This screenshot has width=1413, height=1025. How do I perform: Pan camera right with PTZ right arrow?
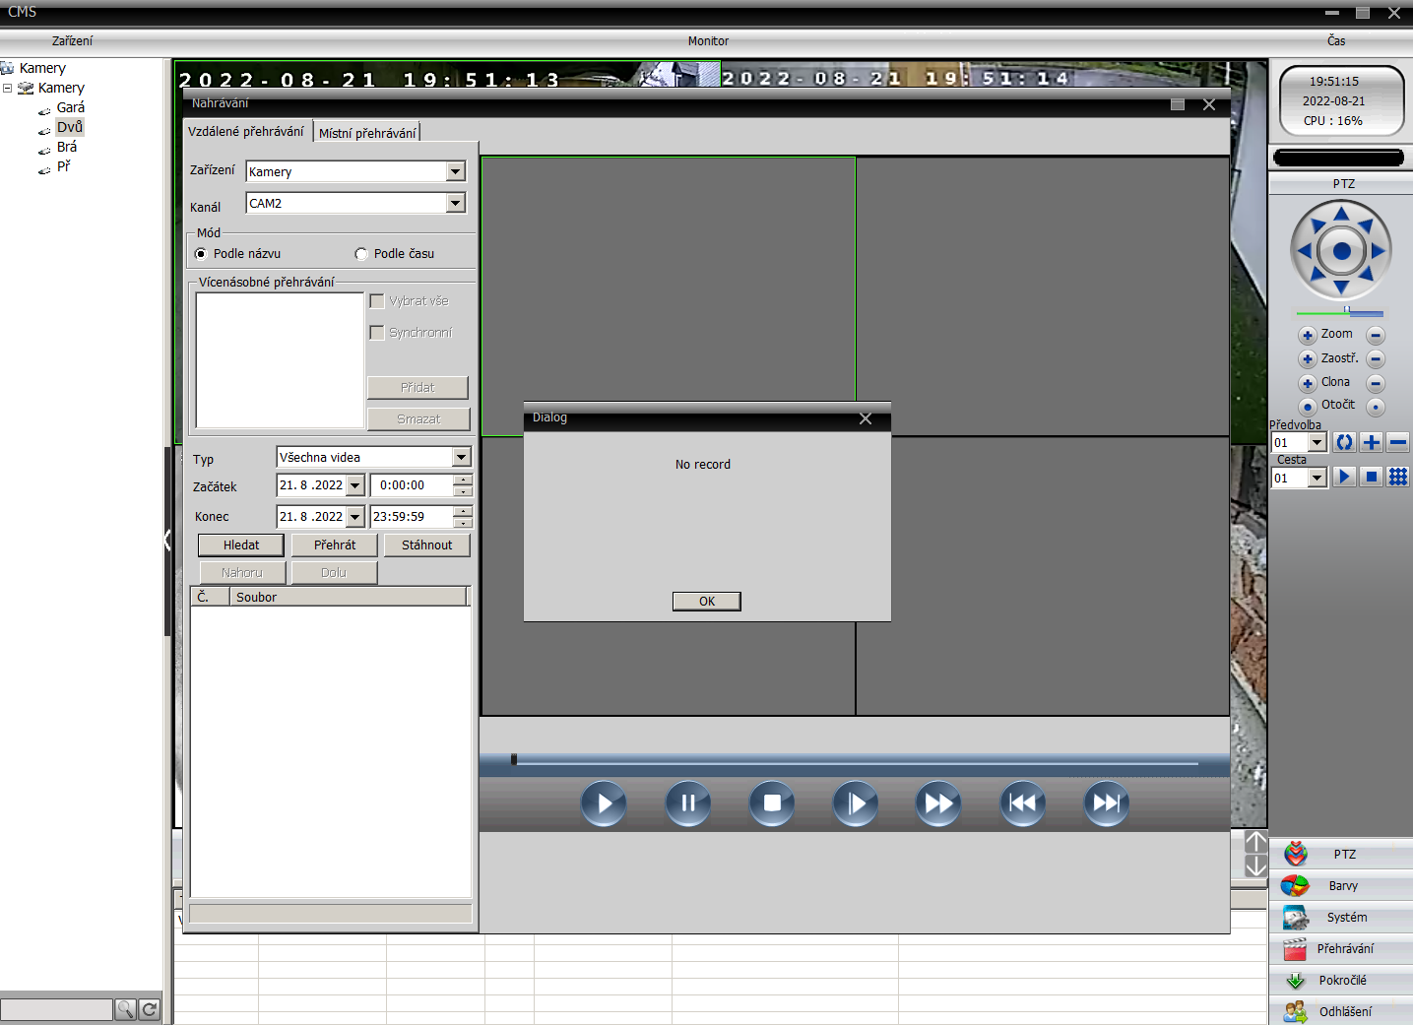point(1378,251)
